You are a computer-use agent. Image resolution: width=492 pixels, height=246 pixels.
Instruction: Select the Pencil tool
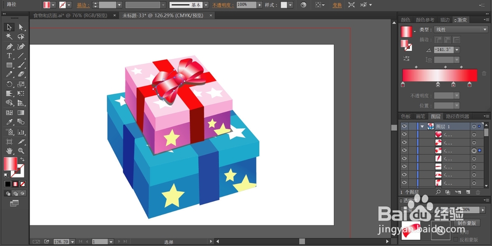coord(9,75)
